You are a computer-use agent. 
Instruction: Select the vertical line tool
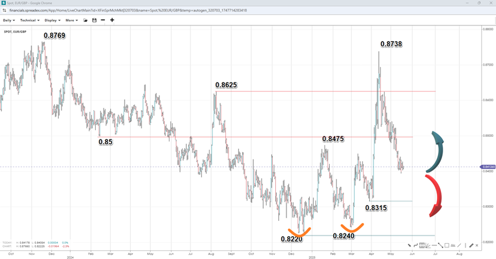(x=465, y=245)
